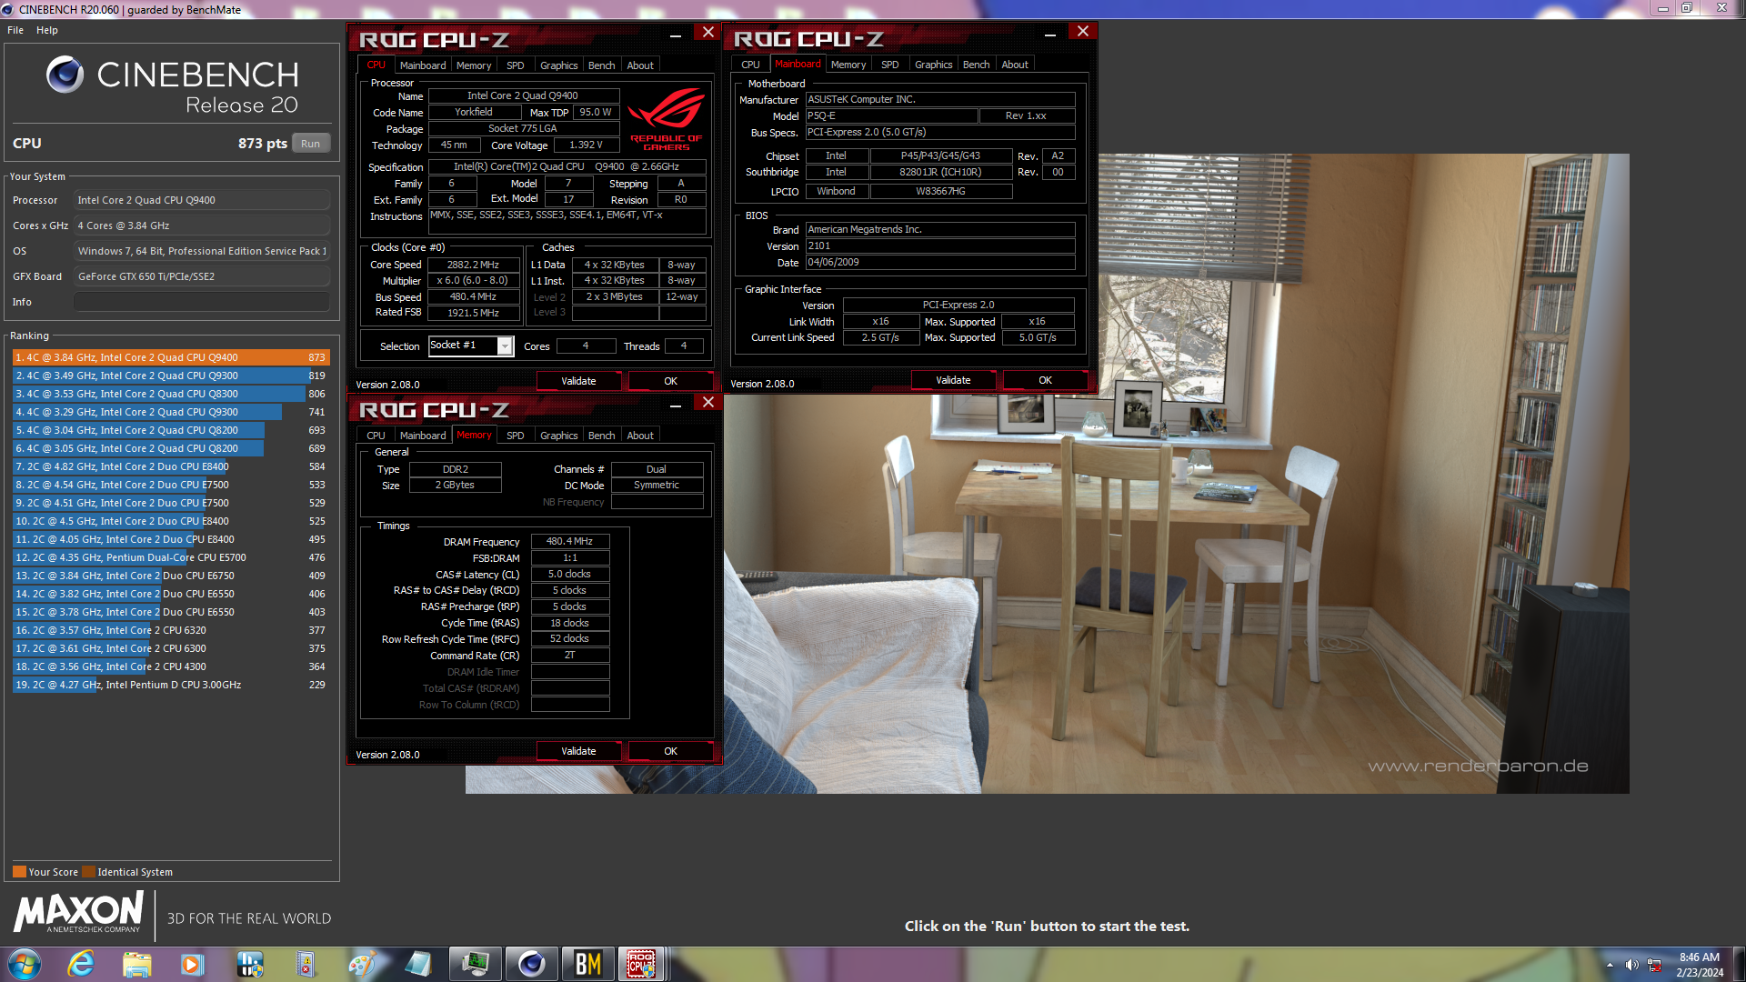1746x982 pixels.
Task: Click OK in Mainboard CPU-Z window
Action: pos(1045,380)
